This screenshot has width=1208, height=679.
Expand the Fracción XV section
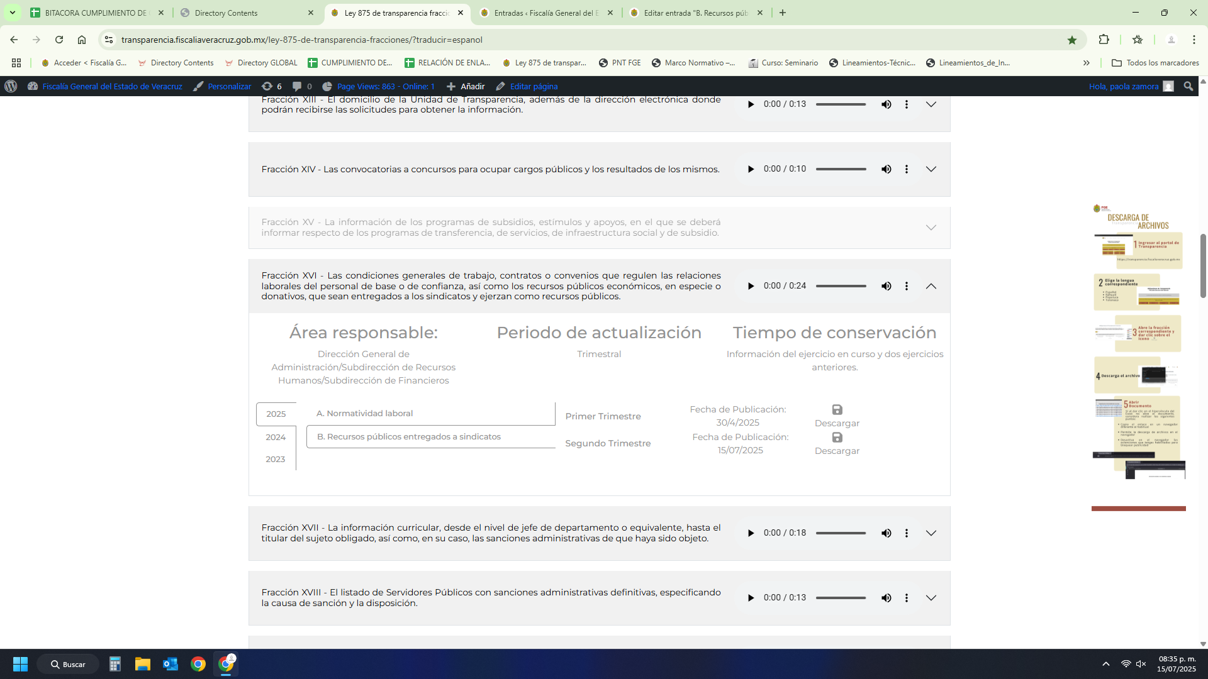pos(931,228)
